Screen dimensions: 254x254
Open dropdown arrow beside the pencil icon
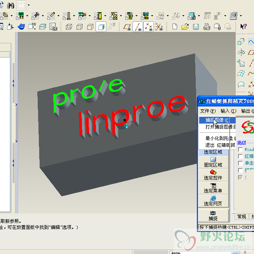[58, 16]
